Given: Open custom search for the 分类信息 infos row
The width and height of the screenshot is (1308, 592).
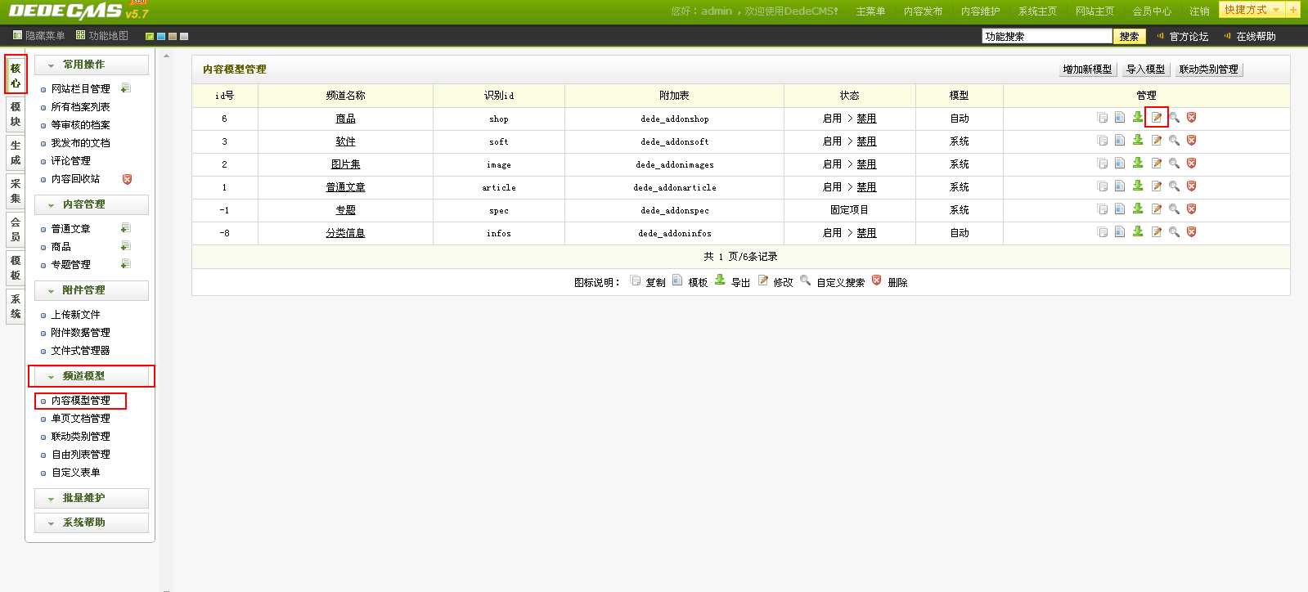Looking at the screenshot, I should pos(1174,232).
